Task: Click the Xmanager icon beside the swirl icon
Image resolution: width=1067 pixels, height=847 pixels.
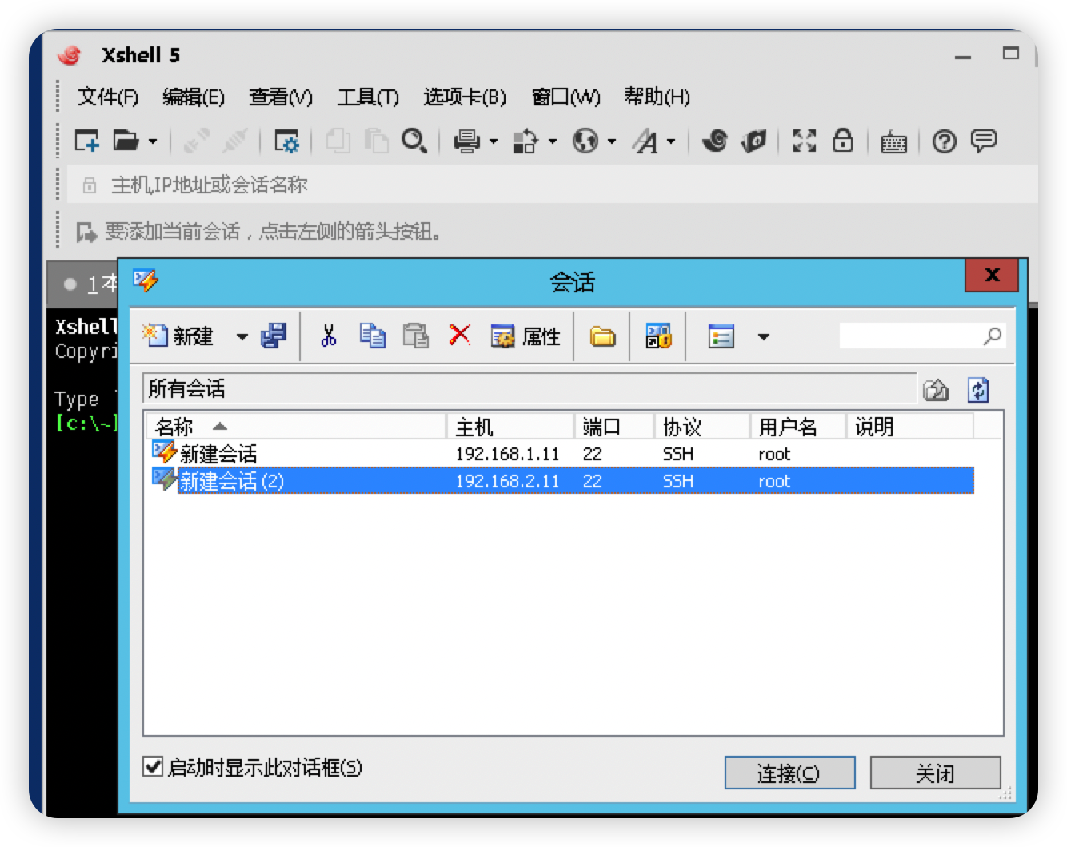Action: point(753,141)
